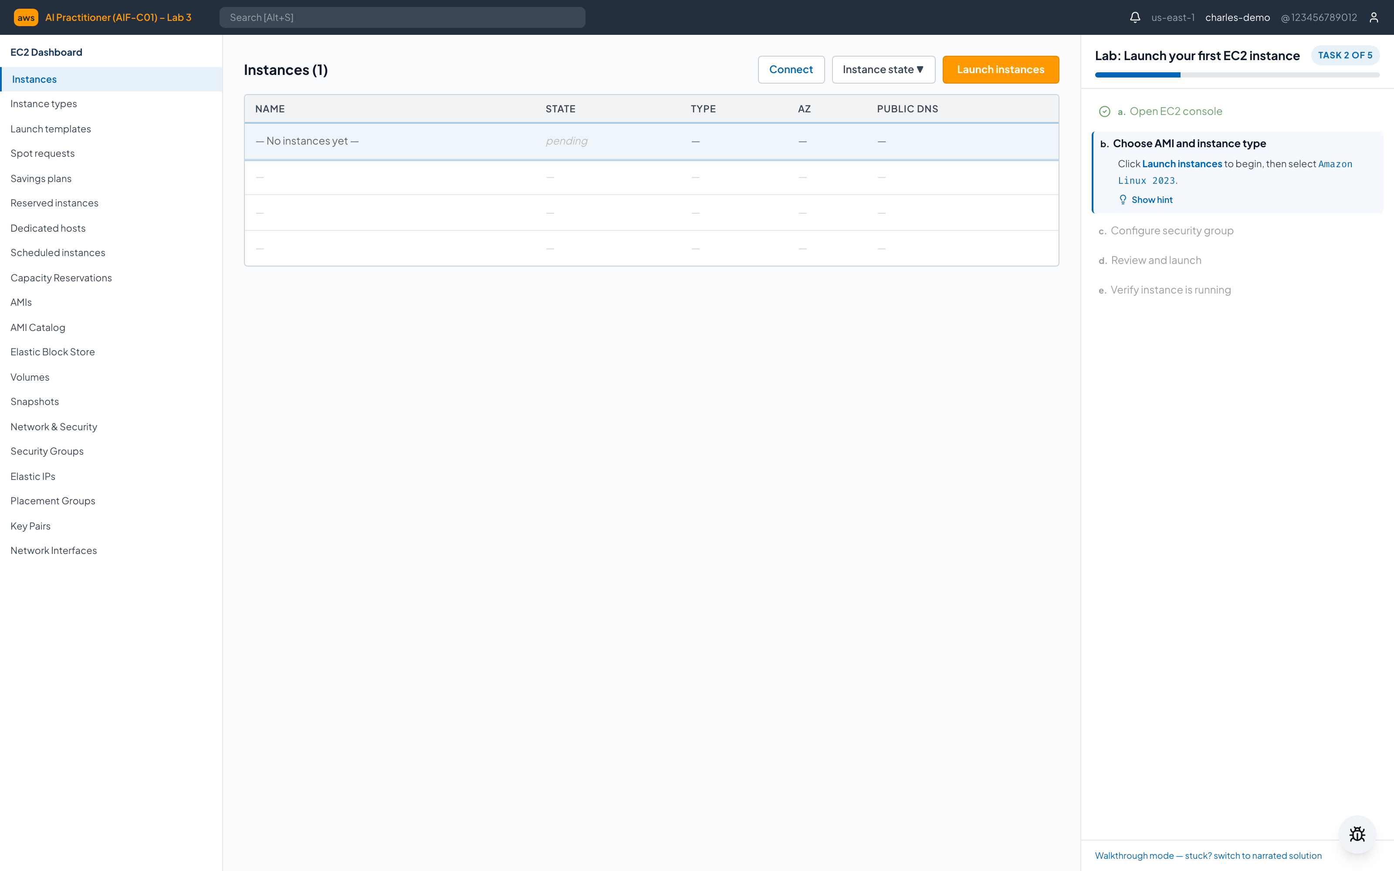The image size is (1394, 871).
Task: Click the Instances (1) heading
Action: point(286,70)
